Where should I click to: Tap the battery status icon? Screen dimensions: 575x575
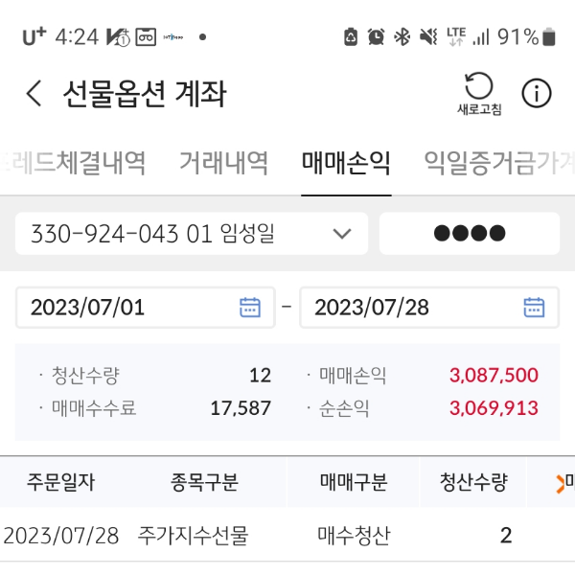click(x=549, y=37)
